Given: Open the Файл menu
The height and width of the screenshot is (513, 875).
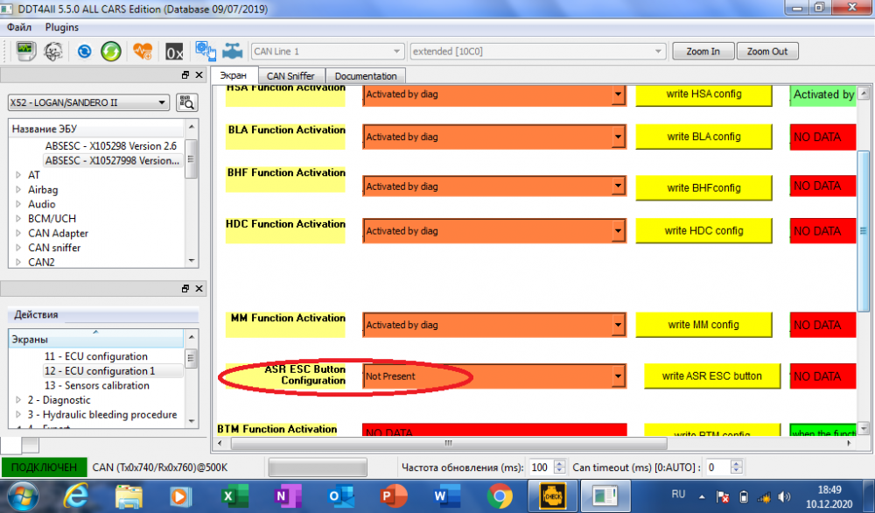Looking at the screenshot, I should pos(19,27).
